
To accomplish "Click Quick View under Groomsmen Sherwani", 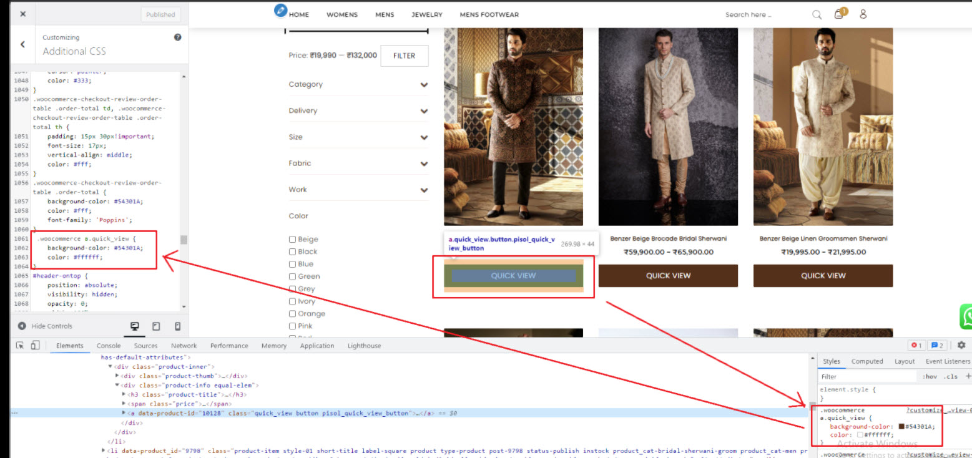I will (x=823, y=276).
